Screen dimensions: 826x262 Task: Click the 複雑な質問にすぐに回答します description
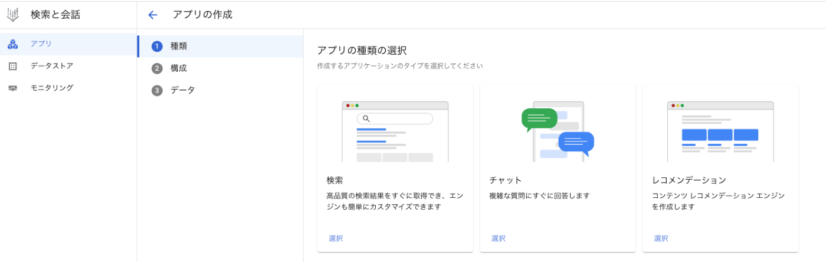(x=539, y=195)
